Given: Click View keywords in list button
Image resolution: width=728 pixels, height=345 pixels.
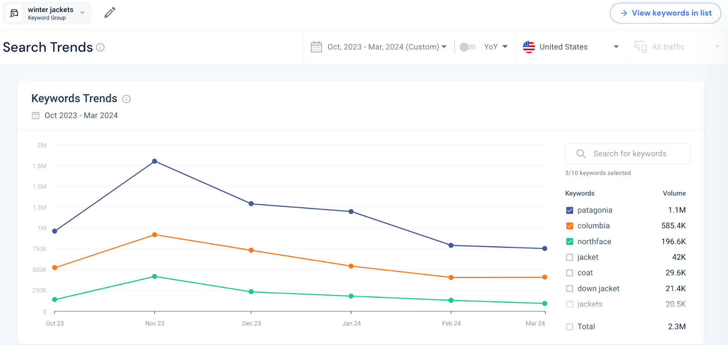Looking at the screenshot, I should point(665,13).
